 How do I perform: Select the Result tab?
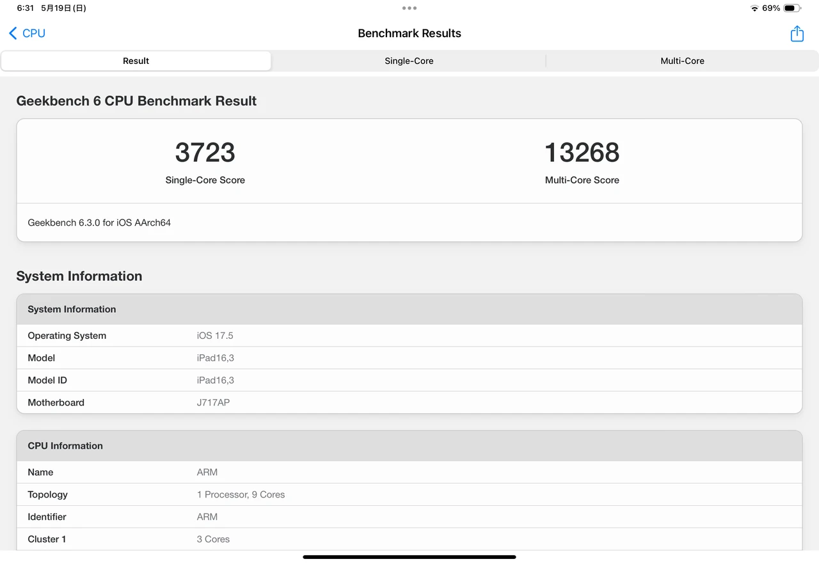(136, 61)
